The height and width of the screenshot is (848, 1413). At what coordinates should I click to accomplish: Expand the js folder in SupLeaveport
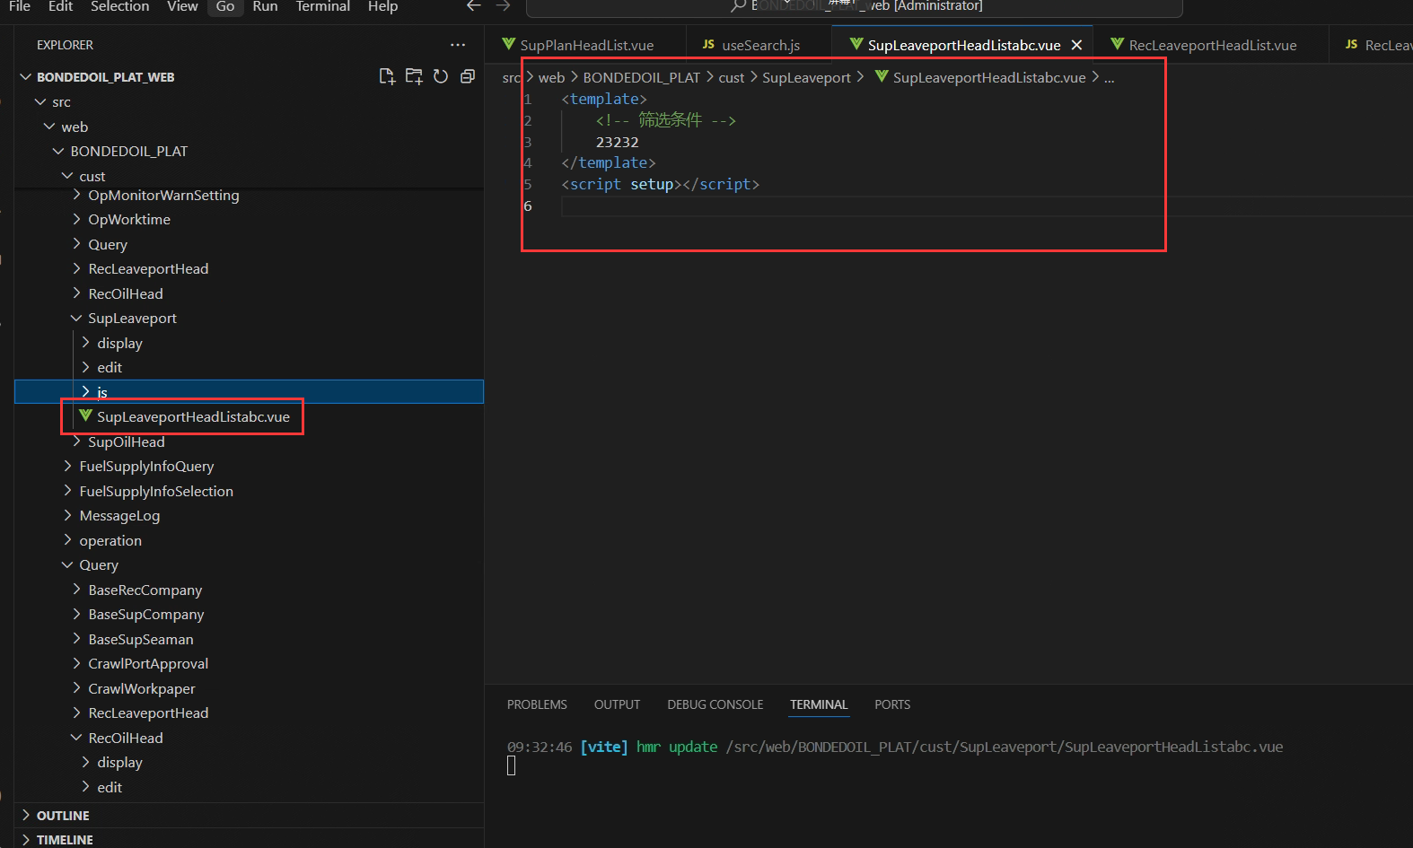click(x=250, y=392)
